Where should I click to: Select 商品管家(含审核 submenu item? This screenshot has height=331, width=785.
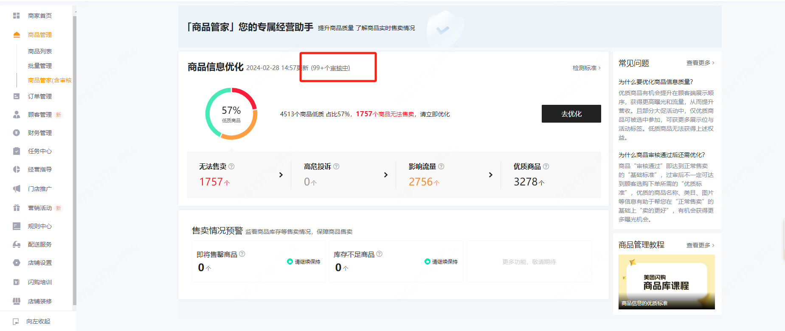(x=50, y=80)
